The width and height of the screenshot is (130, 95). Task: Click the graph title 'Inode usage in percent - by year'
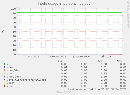click(x=65, y=4)
